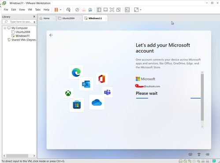Enter full screen mode
The image size is (220, 163).
pyautogui.click(x=112, y=10)
